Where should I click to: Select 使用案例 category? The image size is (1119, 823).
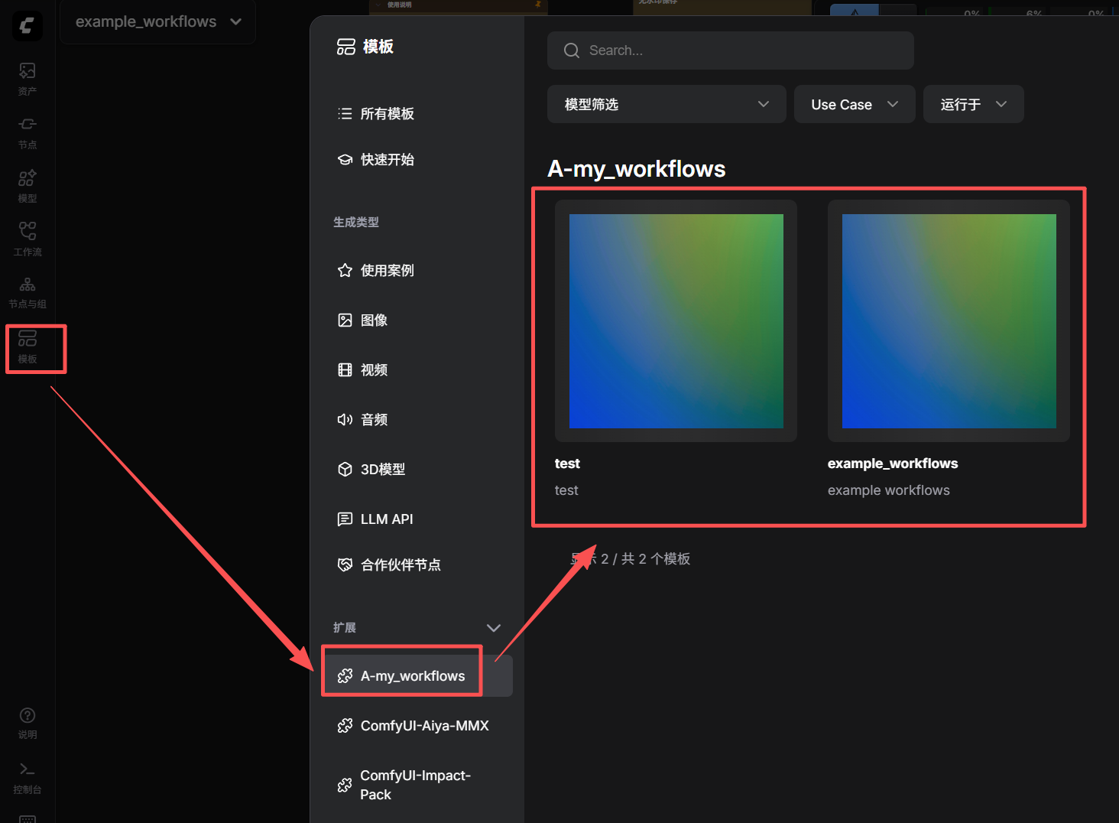point(417,271)
